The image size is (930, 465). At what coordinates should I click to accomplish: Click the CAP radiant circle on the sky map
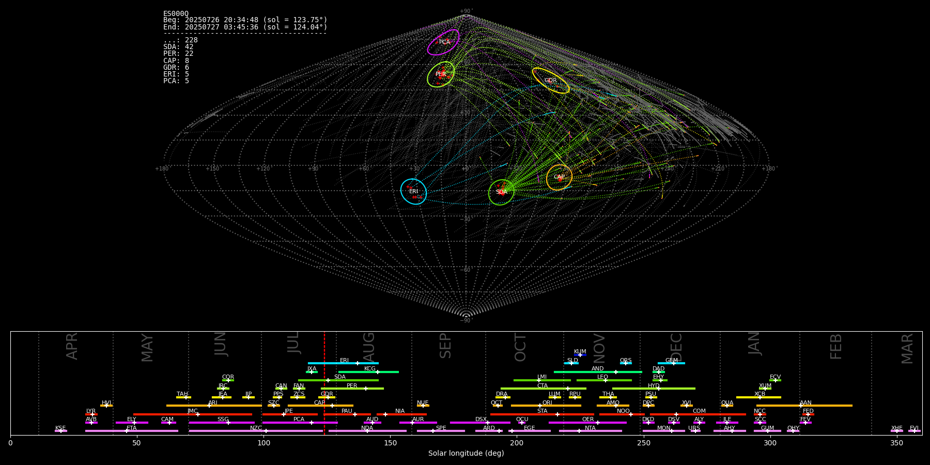(x=559, y=177)
